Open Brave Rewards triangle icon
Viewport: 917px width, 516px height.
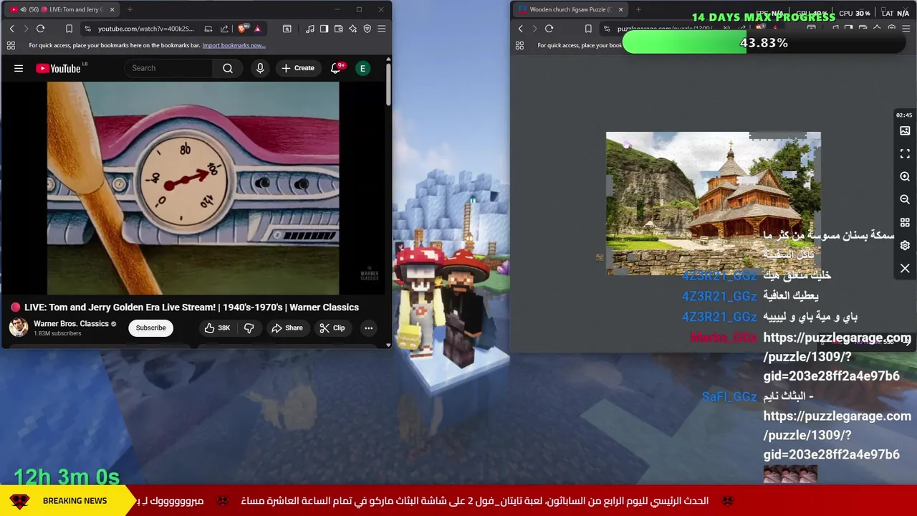coord(257,29)
